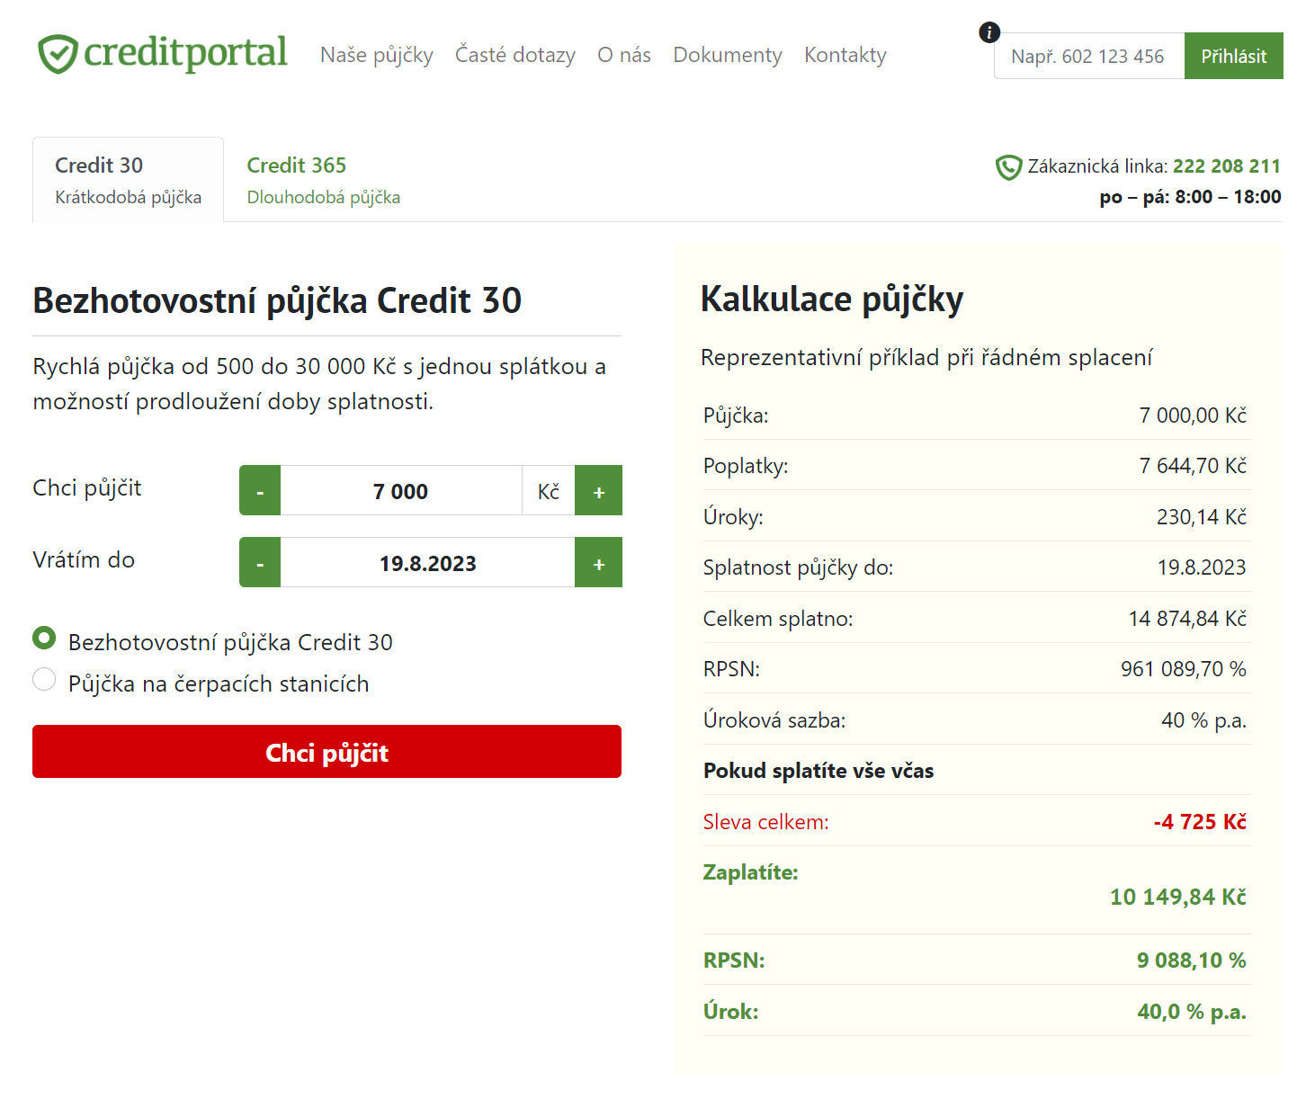The image size is (1315, 1099).
Task: Focus the phone number login field
Action: point(1088,57)
